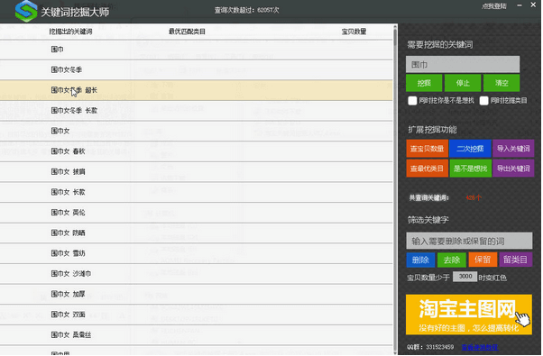Select the 围巾 keyword row
This screenshot has height=356, width=543.
[197, 50]
